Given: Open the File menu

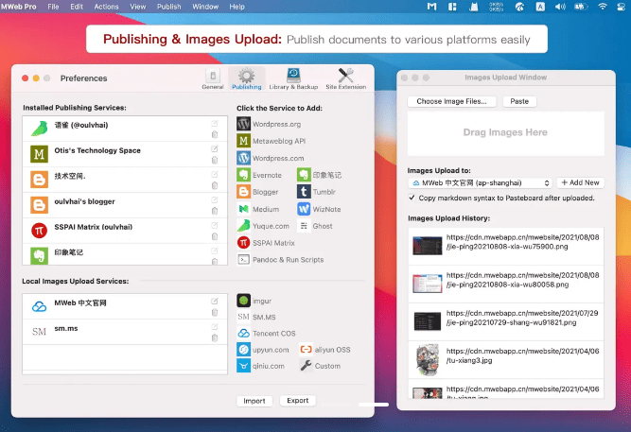Looking at the screenshot, I should (x=53, y=7).
